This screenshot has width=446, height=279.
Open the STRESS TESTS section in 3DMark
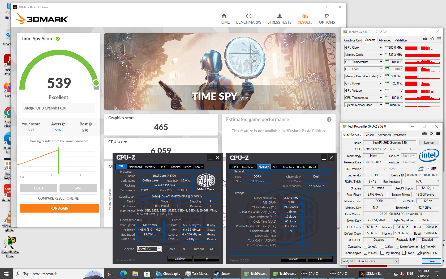(x=279, y=19)
